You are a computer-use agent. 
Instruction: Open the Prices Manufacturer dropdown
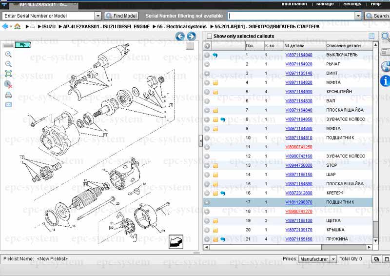333,259
